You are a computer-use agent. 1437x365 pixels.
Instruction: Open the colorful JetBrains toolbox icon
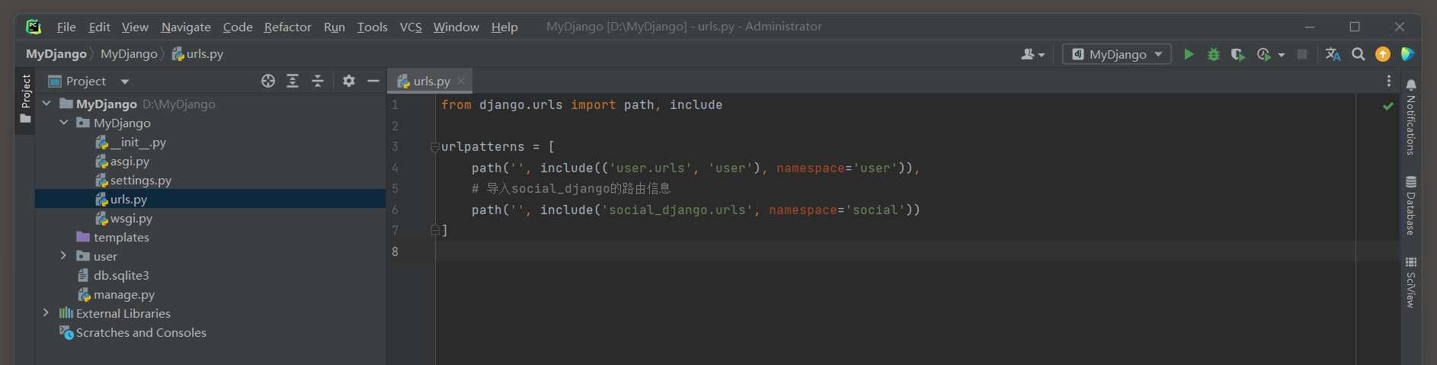(x=1407, y=54)
